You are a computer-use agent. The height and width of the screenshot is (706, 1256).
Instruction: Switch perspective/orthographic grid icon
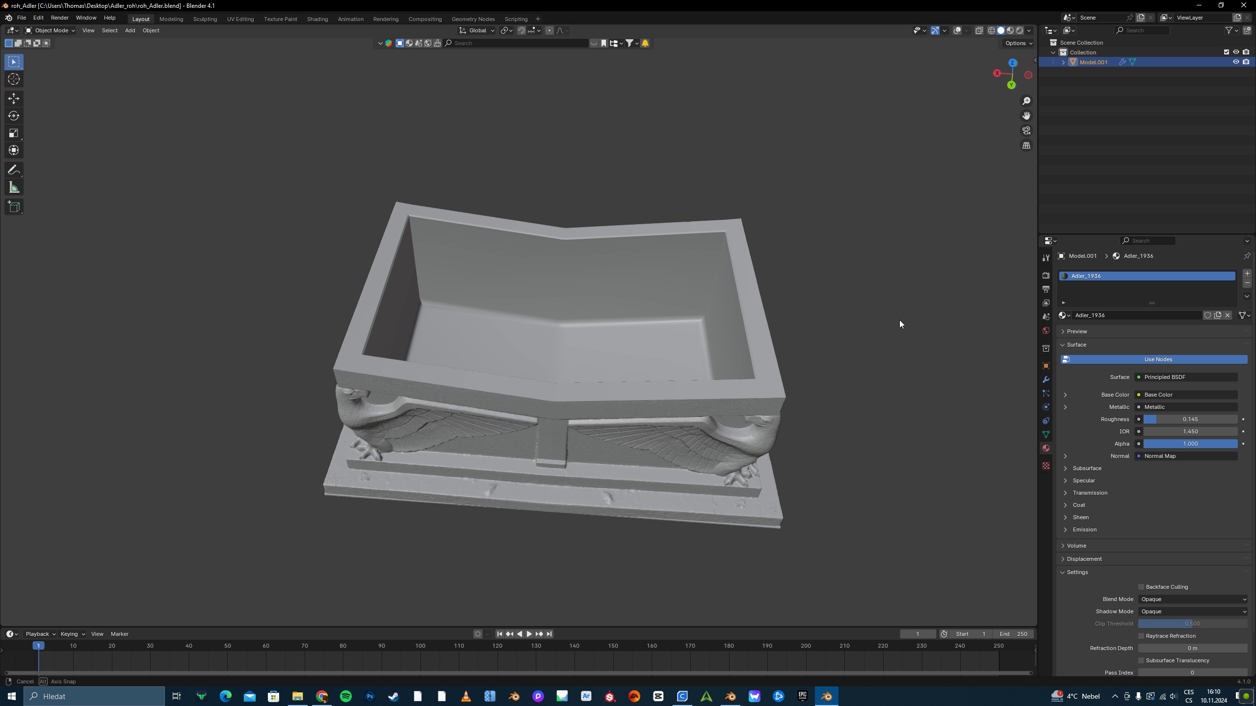(x=1026, y=146)
